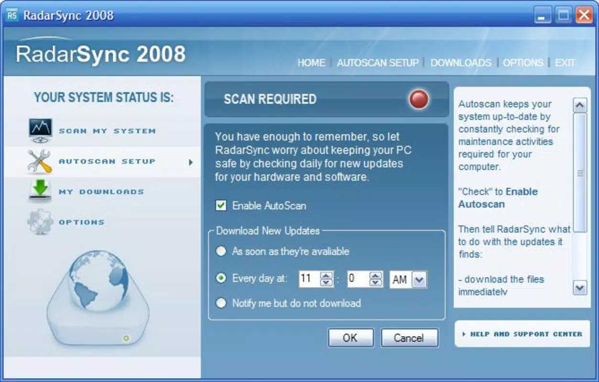Increase the minute value with up arrow
Image resolution: width=599 pixels, height=382 pixels.
pyautogui.click(x=376, y=276)
